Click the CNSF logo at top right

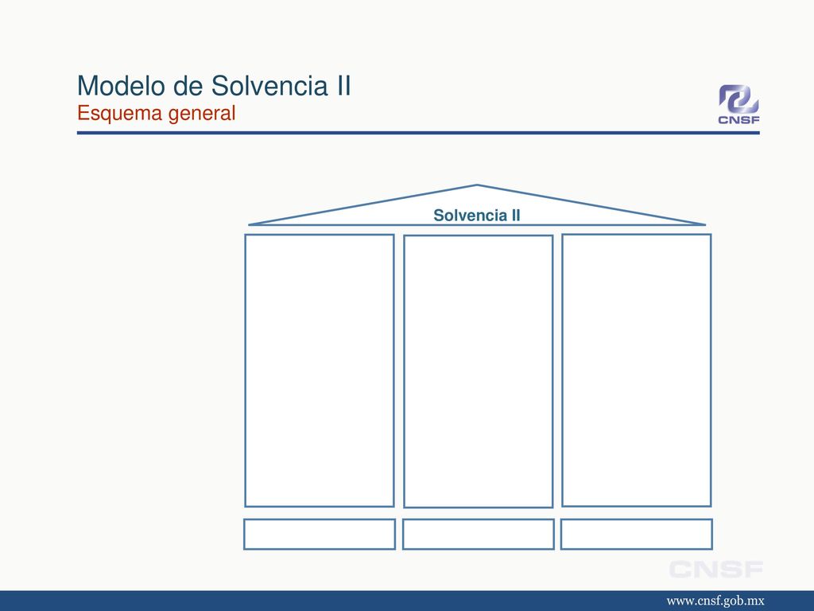point(738,104)
